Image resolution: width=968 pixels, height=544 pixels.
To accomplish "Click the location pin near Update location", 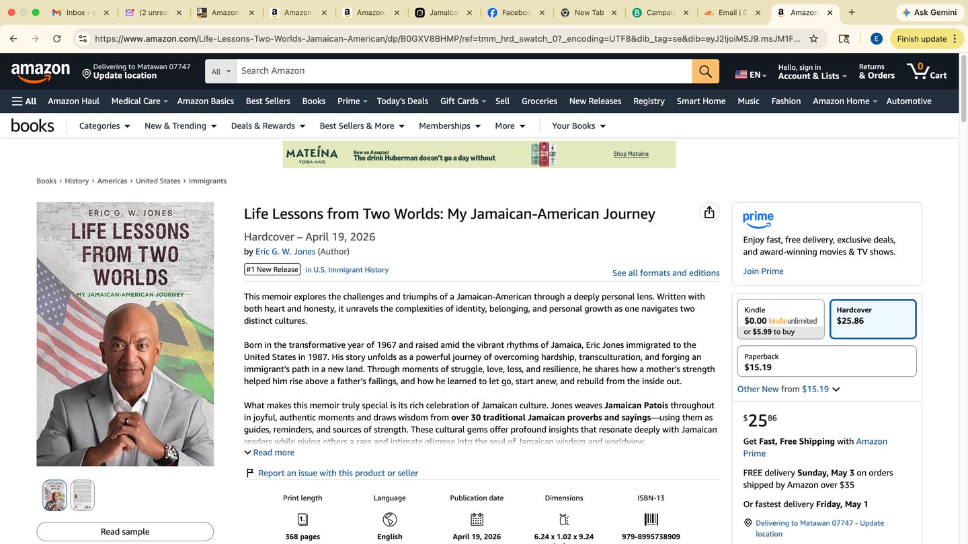I will [x=87, y=73].
